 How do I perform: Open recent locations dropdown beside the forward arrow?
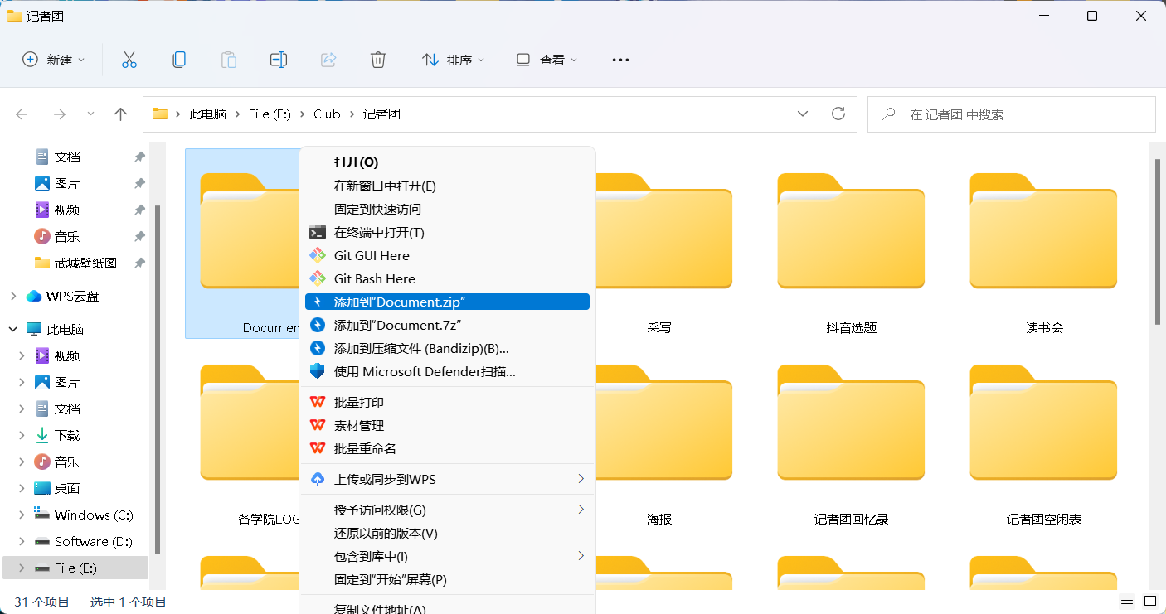click(90, 114)
